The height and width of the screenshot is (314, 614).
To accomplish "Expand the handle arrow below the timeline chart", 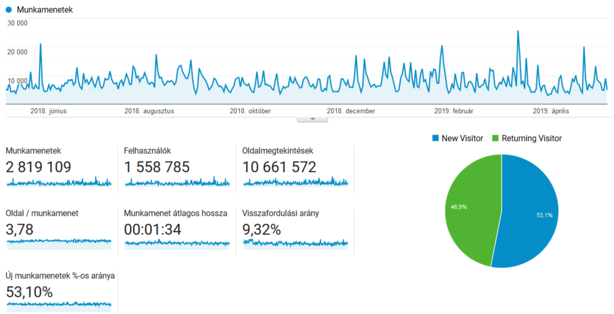I will pyautogui.click(x=312, y=119).
